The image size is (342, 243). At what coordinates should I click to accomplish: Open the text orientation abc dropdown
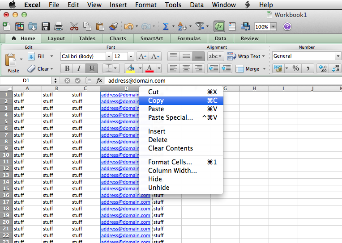pyautogui.click(x=215, y=56)
